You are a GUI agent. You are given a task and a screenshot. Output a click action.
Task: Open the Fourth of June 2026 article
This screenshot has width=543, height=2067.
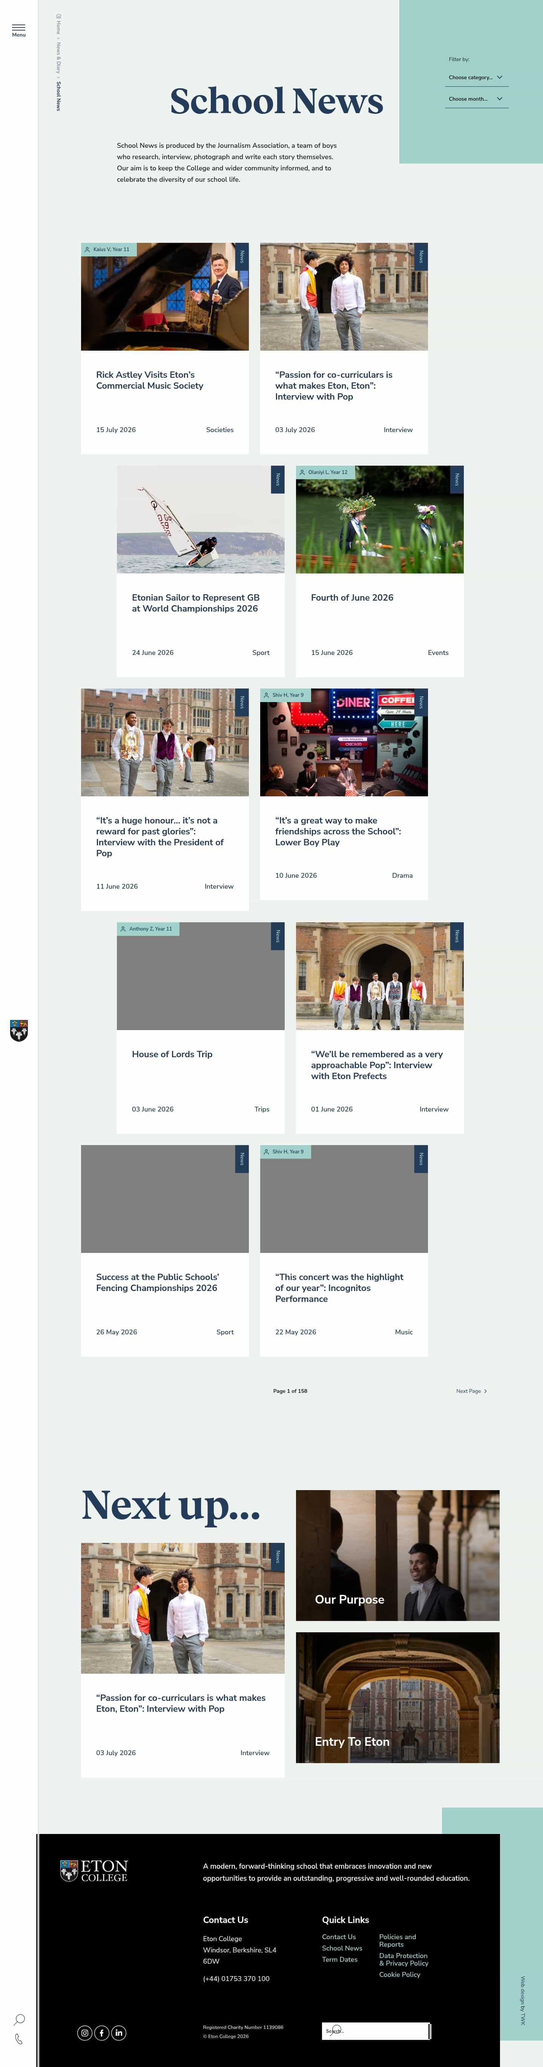[352, 598]
